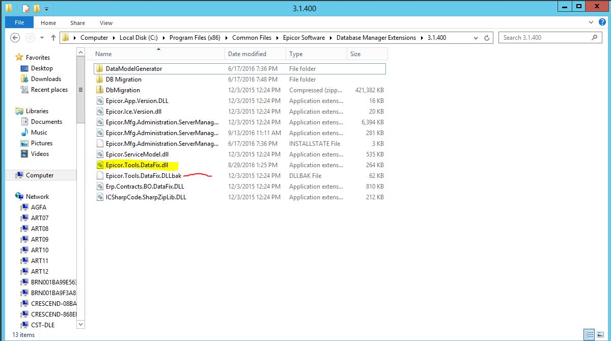This screenshot has height=341, width=611.
Task: Go back using the Back arrow
Action: [x=15, y=38]
